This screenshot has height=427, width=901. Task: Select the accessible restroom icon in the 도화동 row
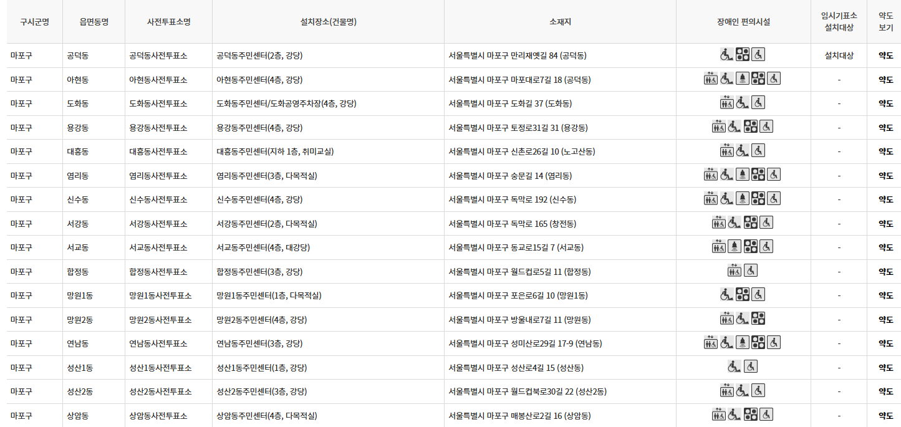click(758, 103)
